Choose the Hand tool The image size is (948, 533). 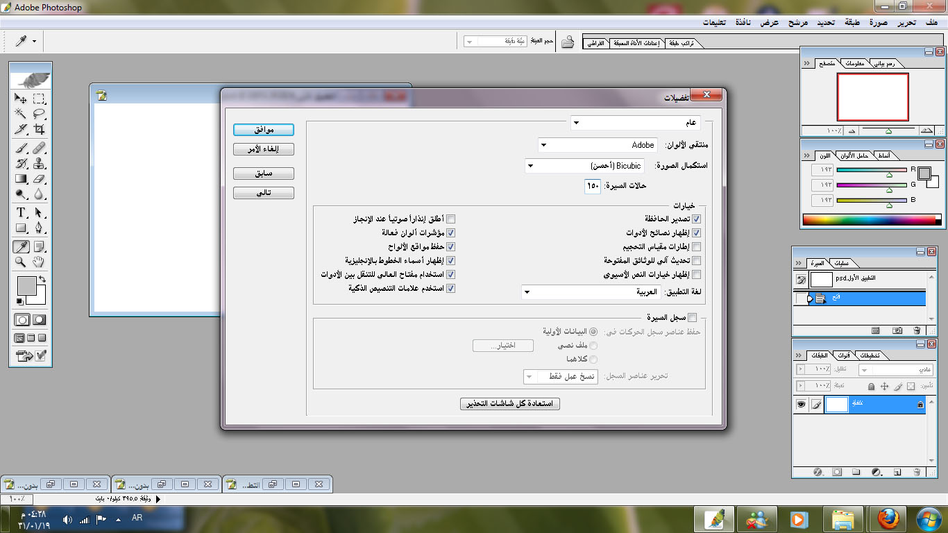[x=40, y=262]
